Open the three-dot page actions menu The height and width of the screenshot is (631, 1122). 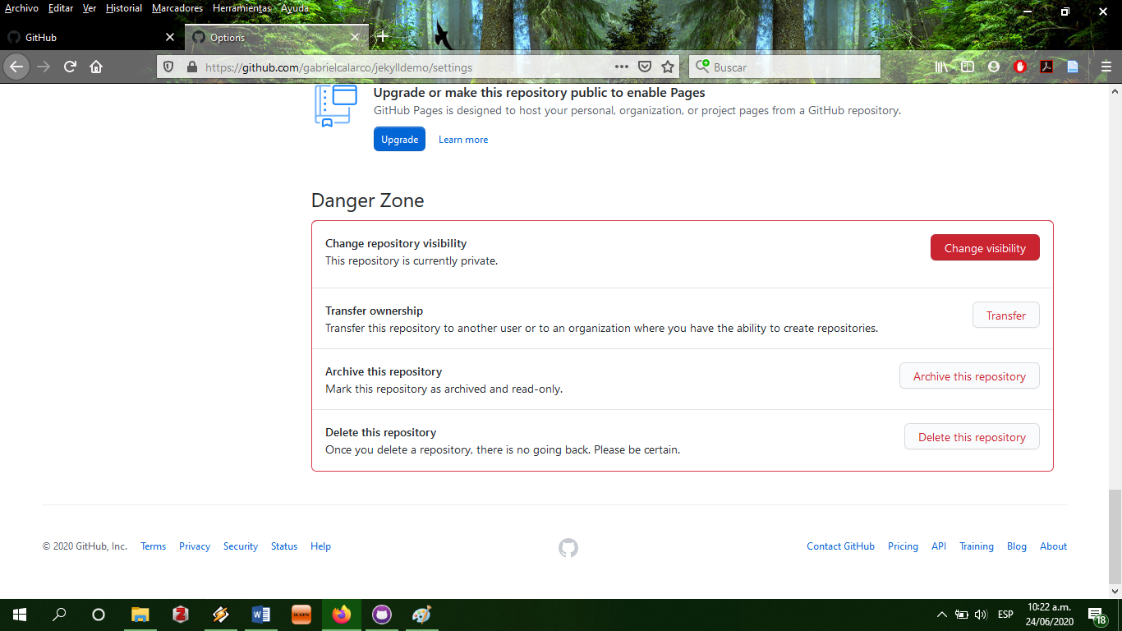click(622, 67)
